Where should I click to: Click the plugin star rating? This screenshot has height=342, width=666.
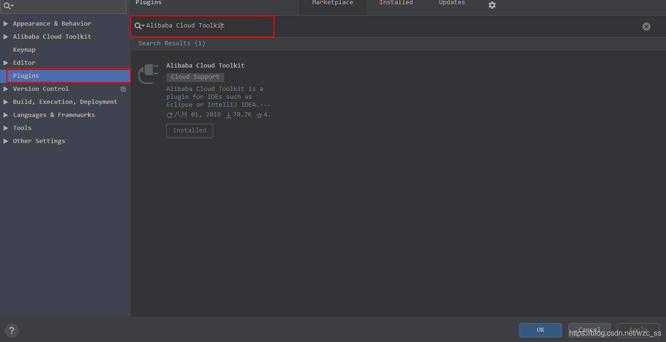(x=264, y=115)
